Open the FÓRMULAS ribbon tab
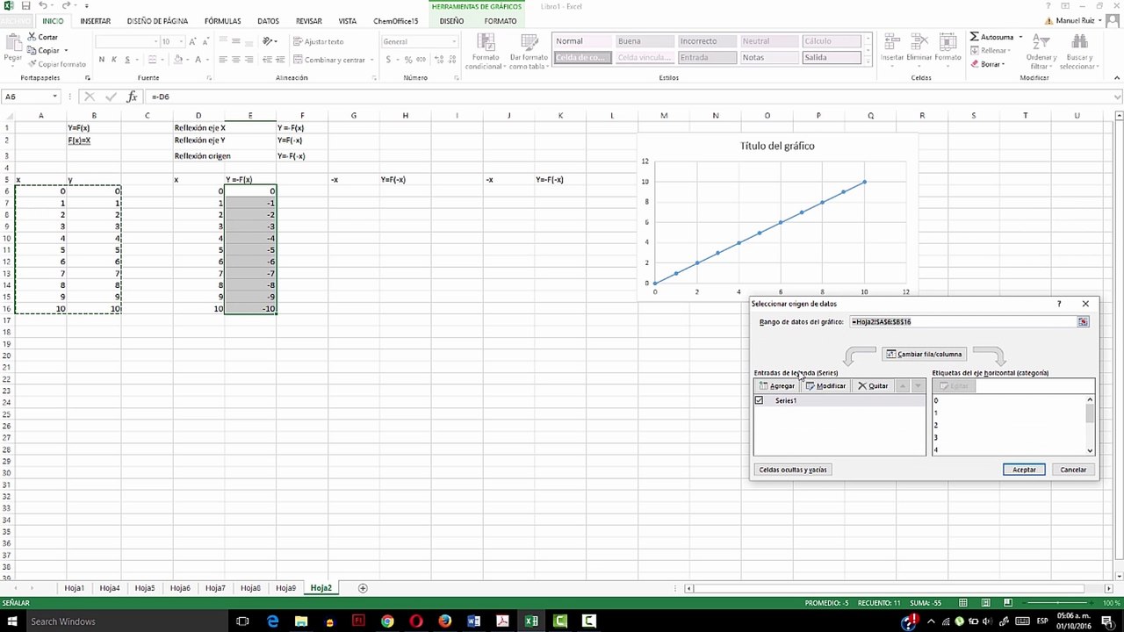Screen dimensions: 1124x632 222,21
